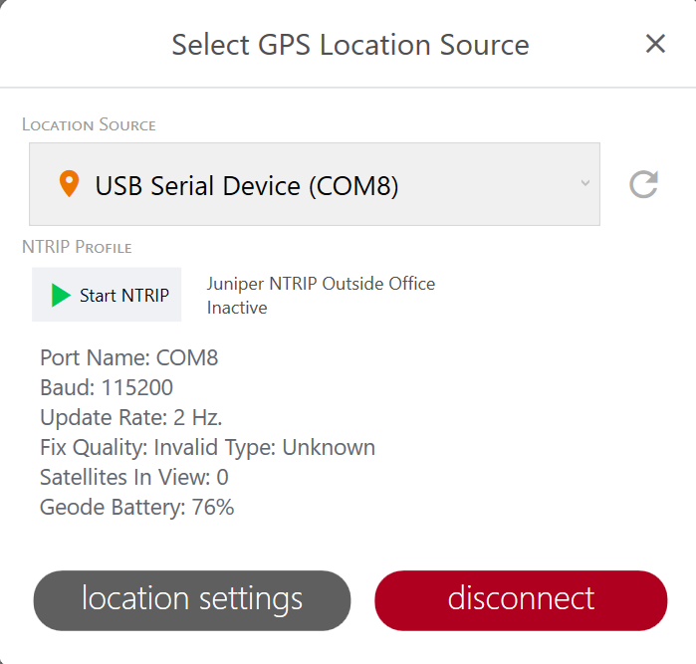
Task: Expand the location source chevron arrow
Action: tap(585, 183)
